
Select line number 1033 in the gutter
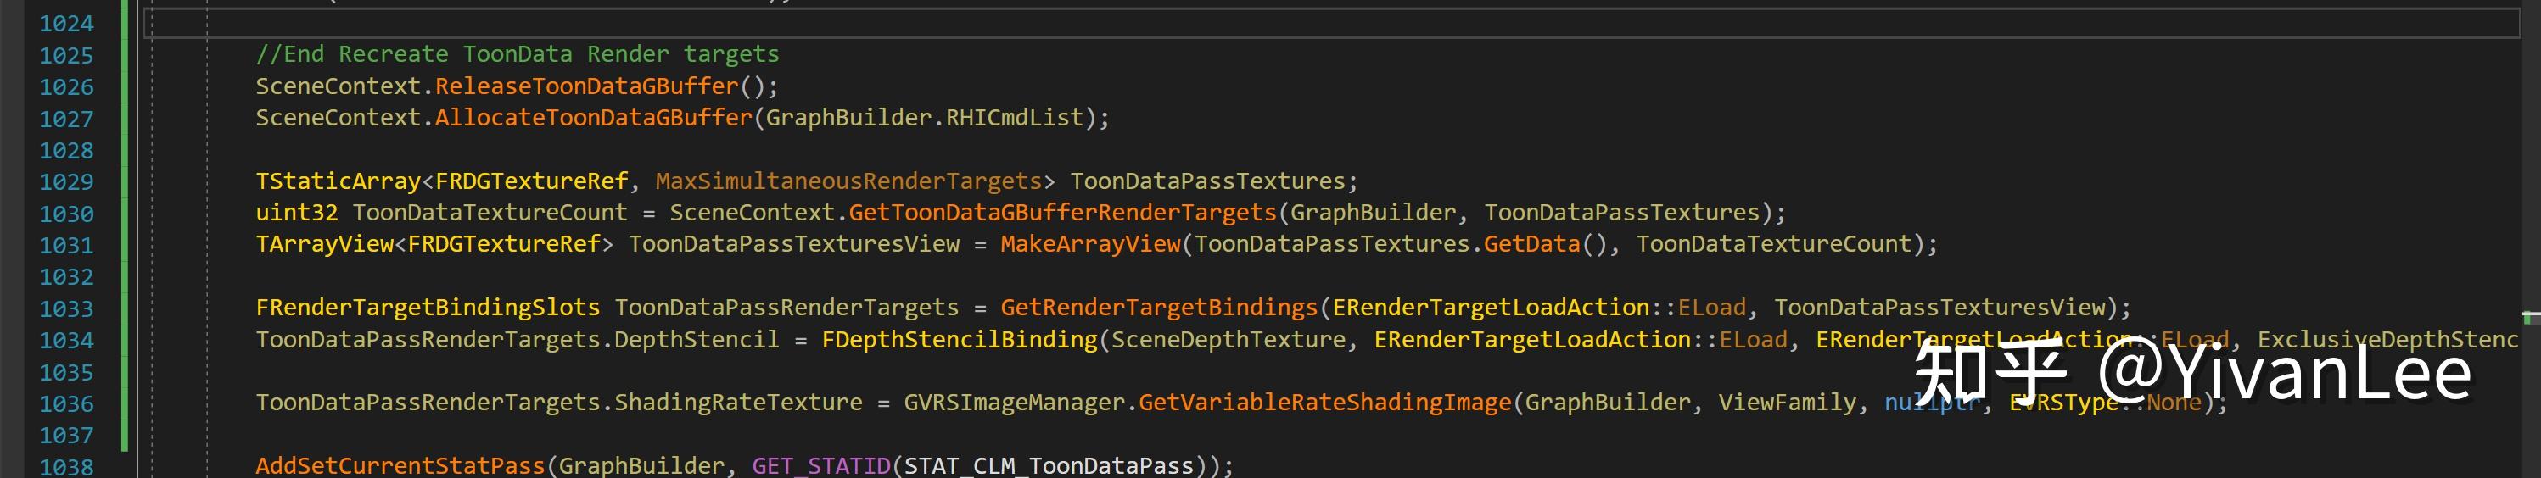tap(66, 308)
